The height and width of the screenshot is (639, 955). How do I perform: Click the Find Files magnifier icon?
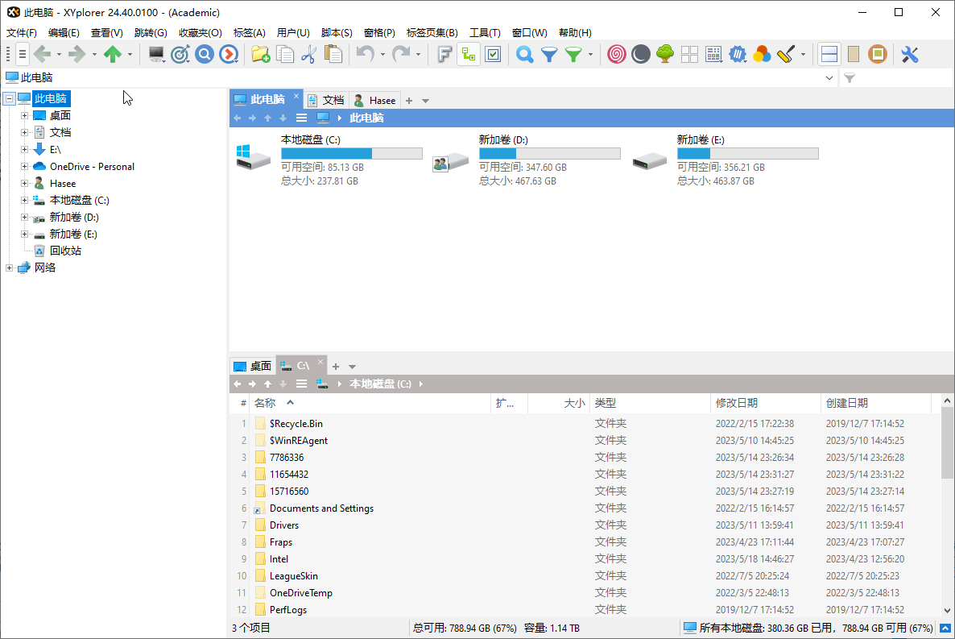click(524, 54)
